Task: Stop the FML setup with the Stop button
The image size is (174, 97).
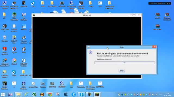Action: [x=122, y=71]
